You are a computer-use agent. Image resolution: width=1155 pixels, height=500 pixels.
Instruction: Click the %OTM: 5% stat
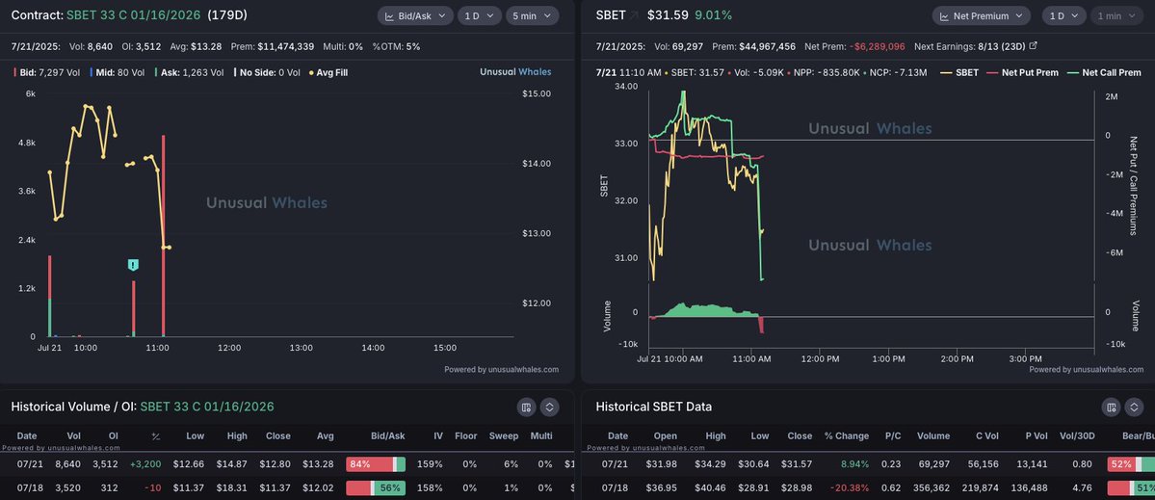pos(396,45)
